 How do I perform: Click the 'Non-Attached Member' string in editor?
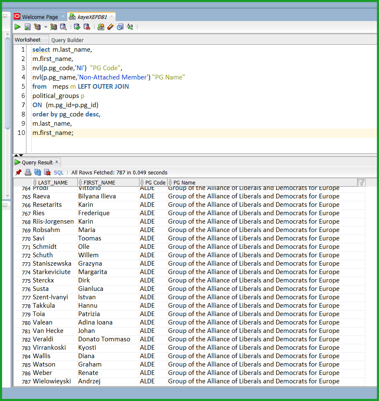(x=113, y=77)
